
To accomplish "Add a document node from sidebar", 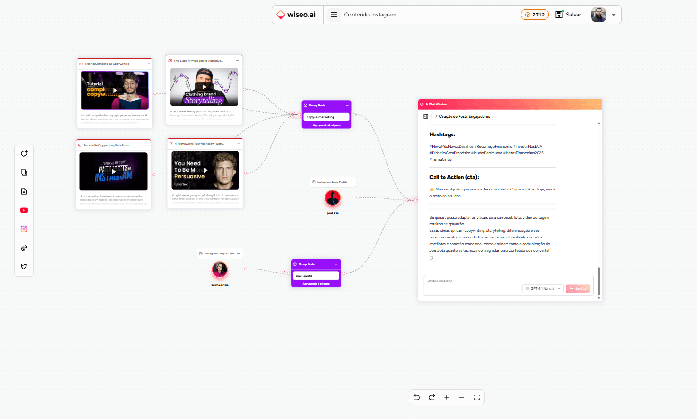I will click(24, 191).
